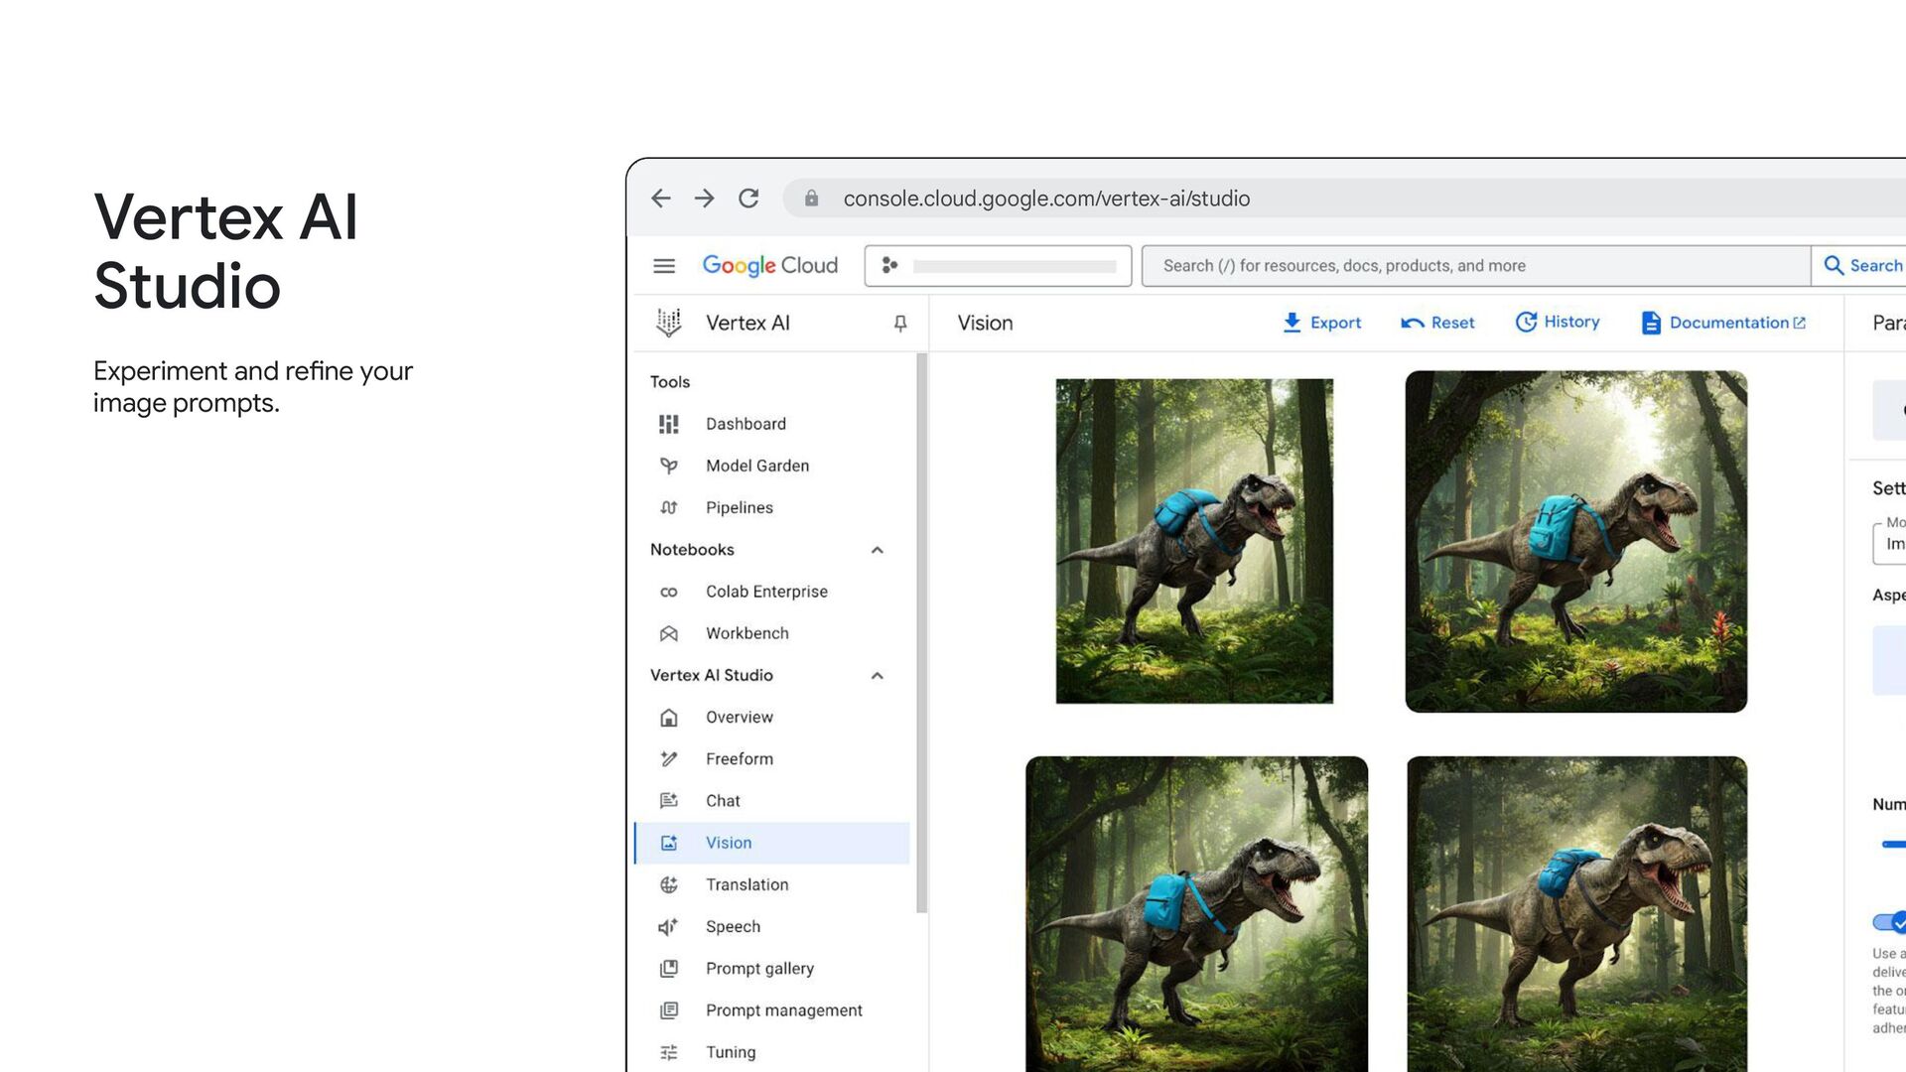Open the project selector dropdown
The image size is (1906, 1072).
click(998, 266)
